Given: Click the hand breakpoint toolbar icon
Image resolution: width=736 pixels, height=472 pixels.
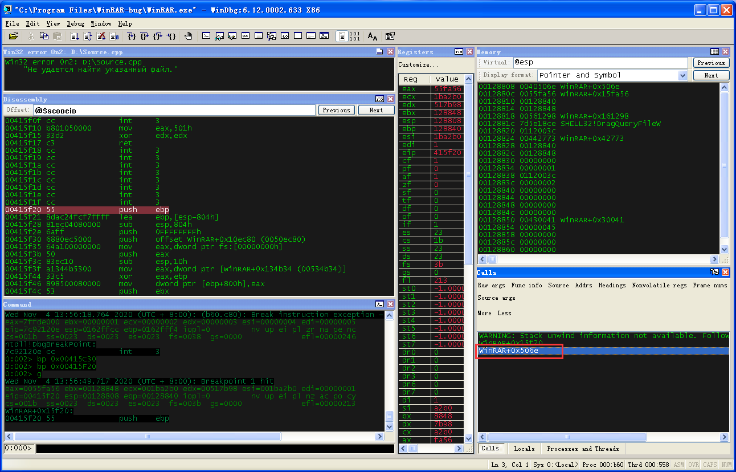Looking at the screenshot, I should click(x=188, y=36).
